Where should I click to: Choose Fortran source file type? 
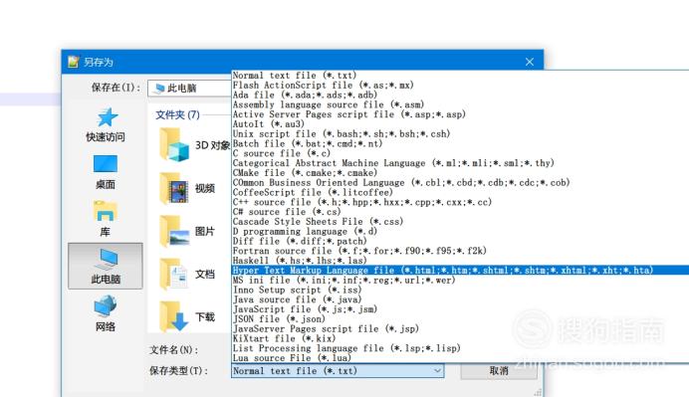[x=460, y=251]
